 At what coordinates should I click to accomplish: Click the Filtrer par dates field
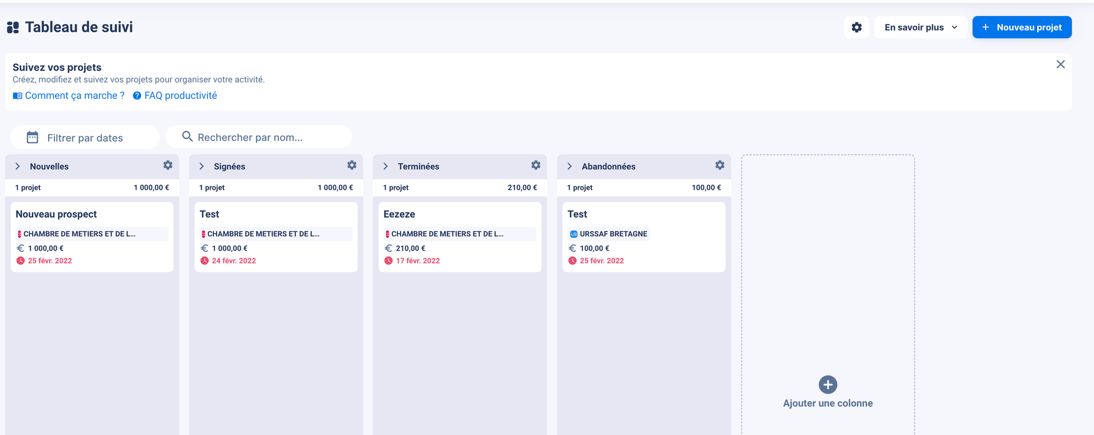[x=85, y=137]
